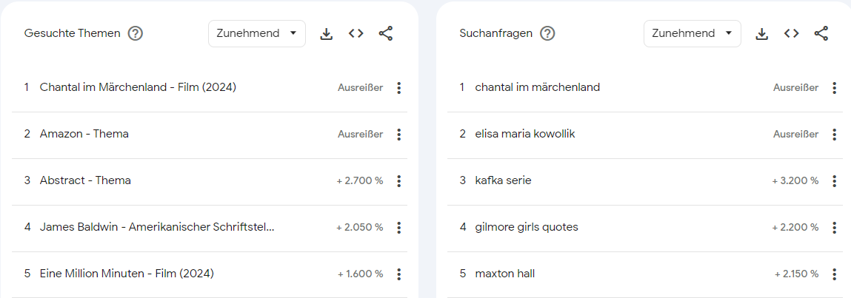Screen dimensions: 851x298
Task: Open the Zunehmend dropdown in Gesuchte Themen
Action: 257,33
